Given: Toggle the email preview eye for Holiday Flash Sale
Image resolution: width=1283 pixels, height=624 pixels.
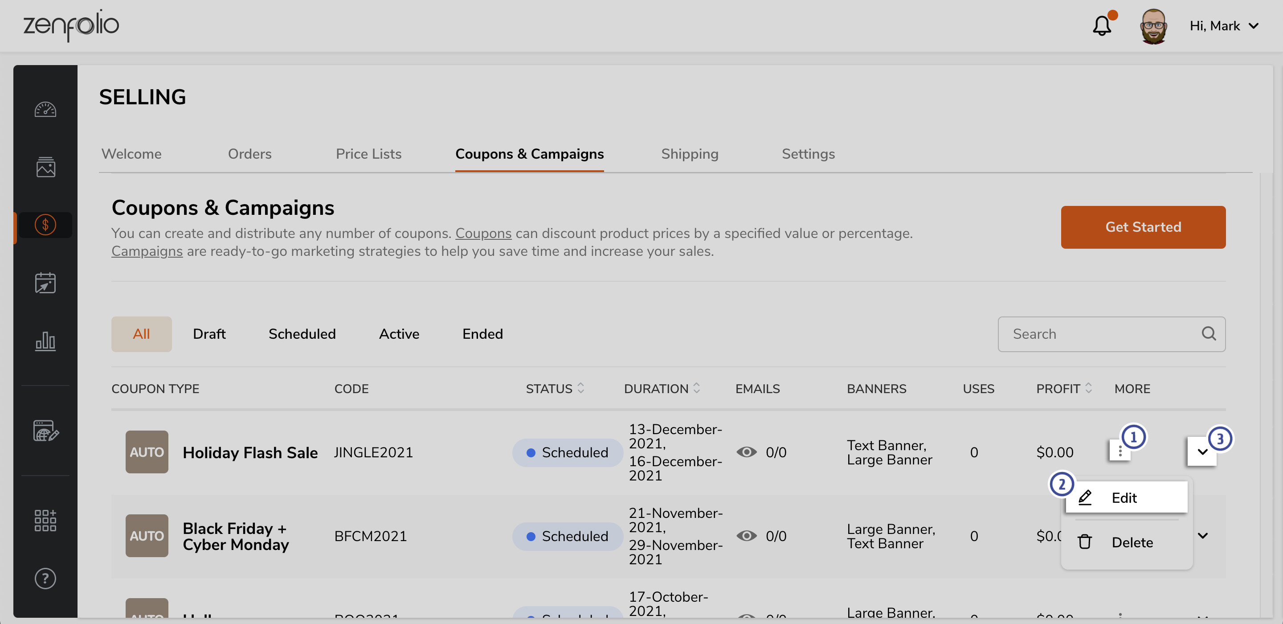Looking at the screenshot, I should [746, 452].
